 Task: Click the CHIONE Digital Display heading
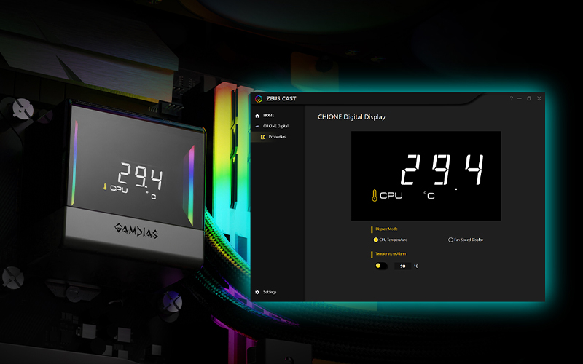[351, 117]
